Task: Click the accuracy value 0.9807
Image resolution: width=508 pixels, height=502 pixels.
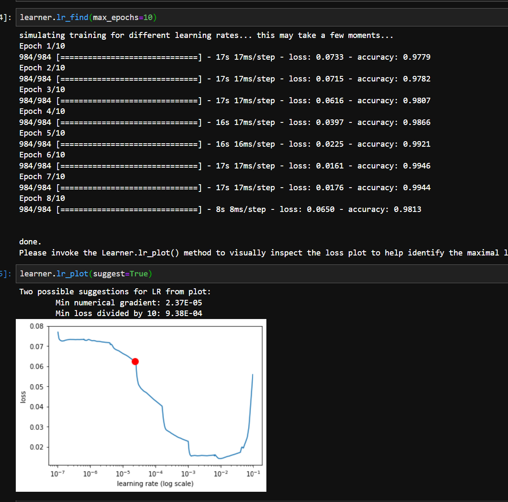Action: click(417, 100)
